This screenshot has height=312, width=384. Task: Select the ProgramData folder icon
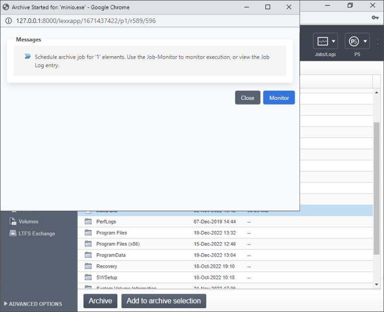pos(88,255)
